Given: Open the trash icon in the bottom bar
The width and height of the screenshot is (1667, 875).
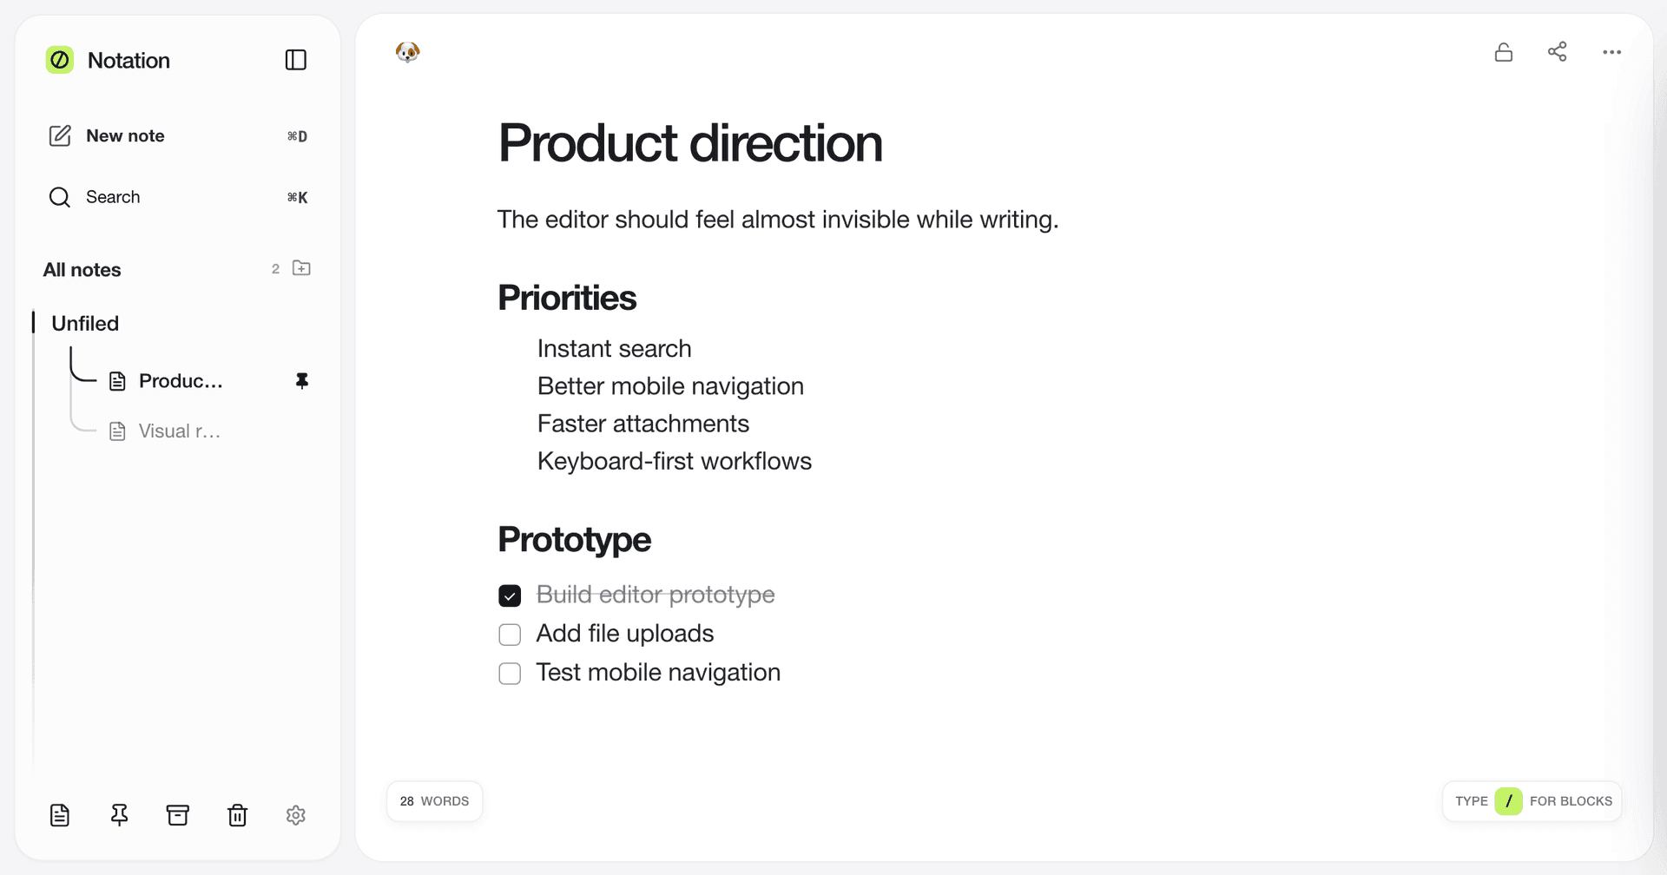Looking at the screenshot, I should pos(237,815).
